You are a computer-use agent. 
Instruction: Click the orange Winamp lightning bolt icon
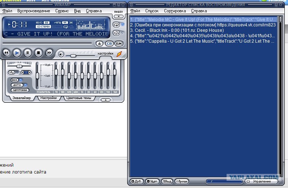click(119, 54)
